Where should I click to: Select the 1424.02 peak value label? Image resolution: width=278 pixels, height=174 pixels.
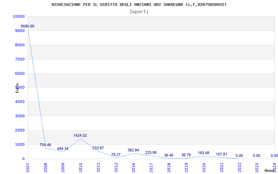point(80,136)
